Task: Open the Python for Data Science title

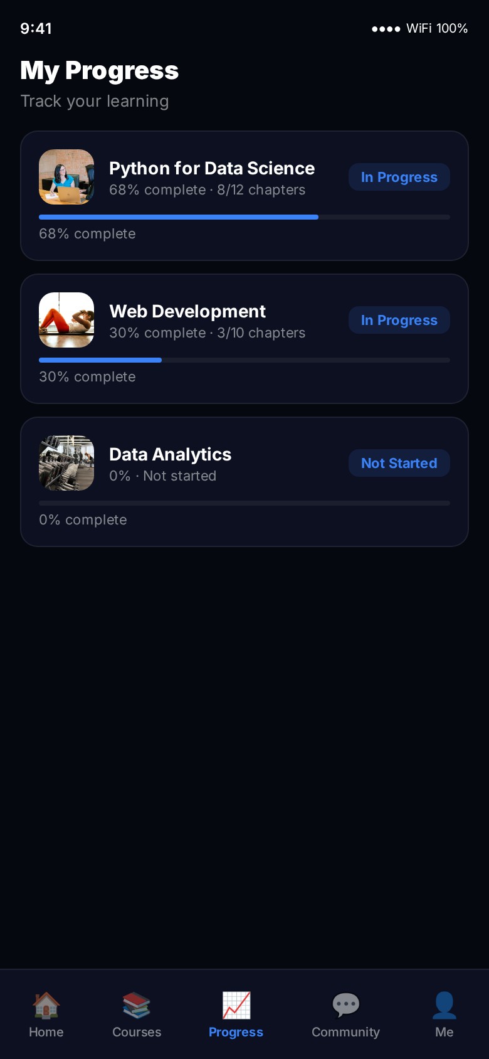Action: coord(212,168)
